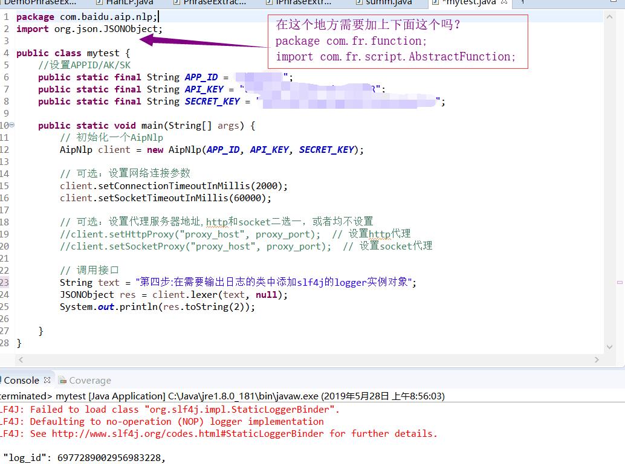Image resolution: width=625 pixels, height=464 pixels.
Task: Click the 'import org.json.JSONObject;' line
Action: [89, 29]
